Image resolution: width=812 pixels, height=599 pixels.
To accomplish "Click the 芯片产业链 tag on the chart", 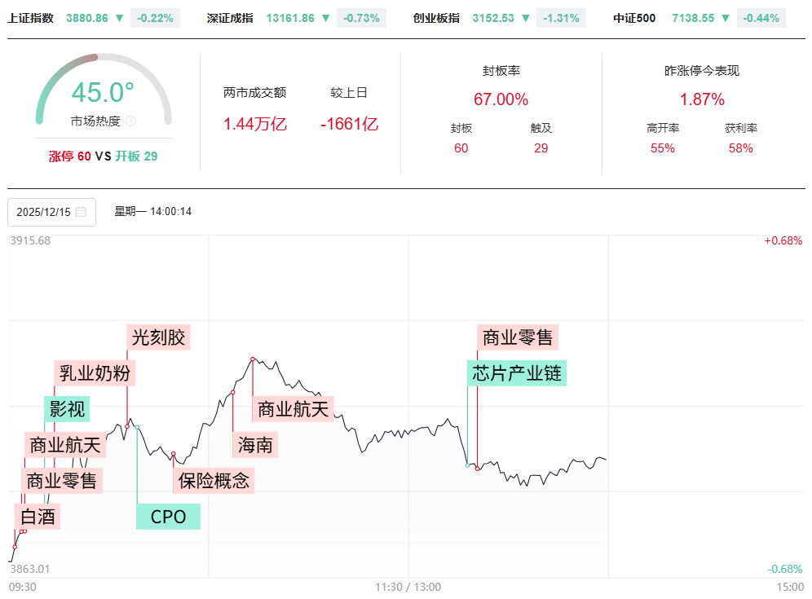I will click(x=517, y=373).
